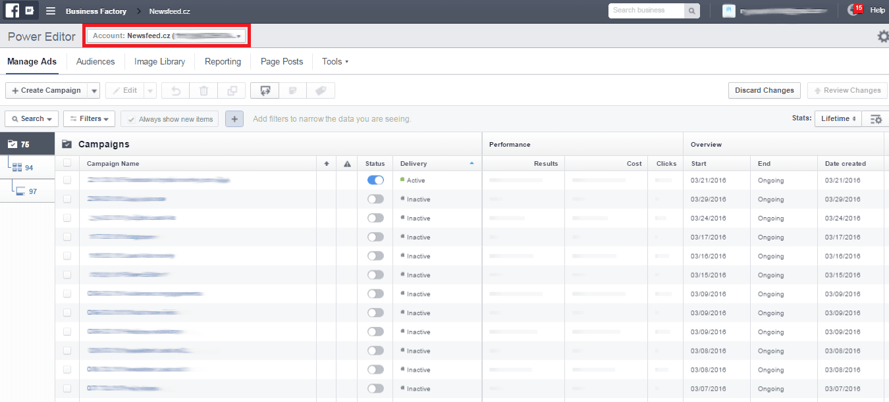Open the Power Editor settings gear
The image size is (889, 402).
[x=882, y=37]
